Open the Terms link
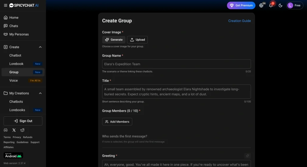Viewport: 307px width, 167px height. click(x=7, y=137)
